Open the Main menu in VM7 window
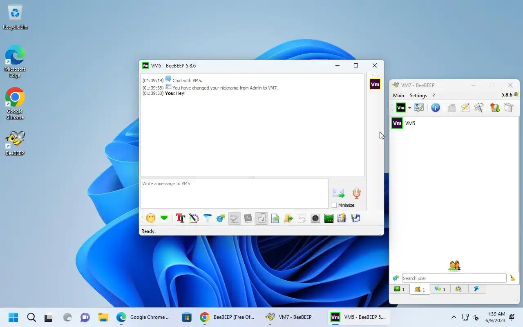Screen dimensions: 523x327 pos(398,96)
